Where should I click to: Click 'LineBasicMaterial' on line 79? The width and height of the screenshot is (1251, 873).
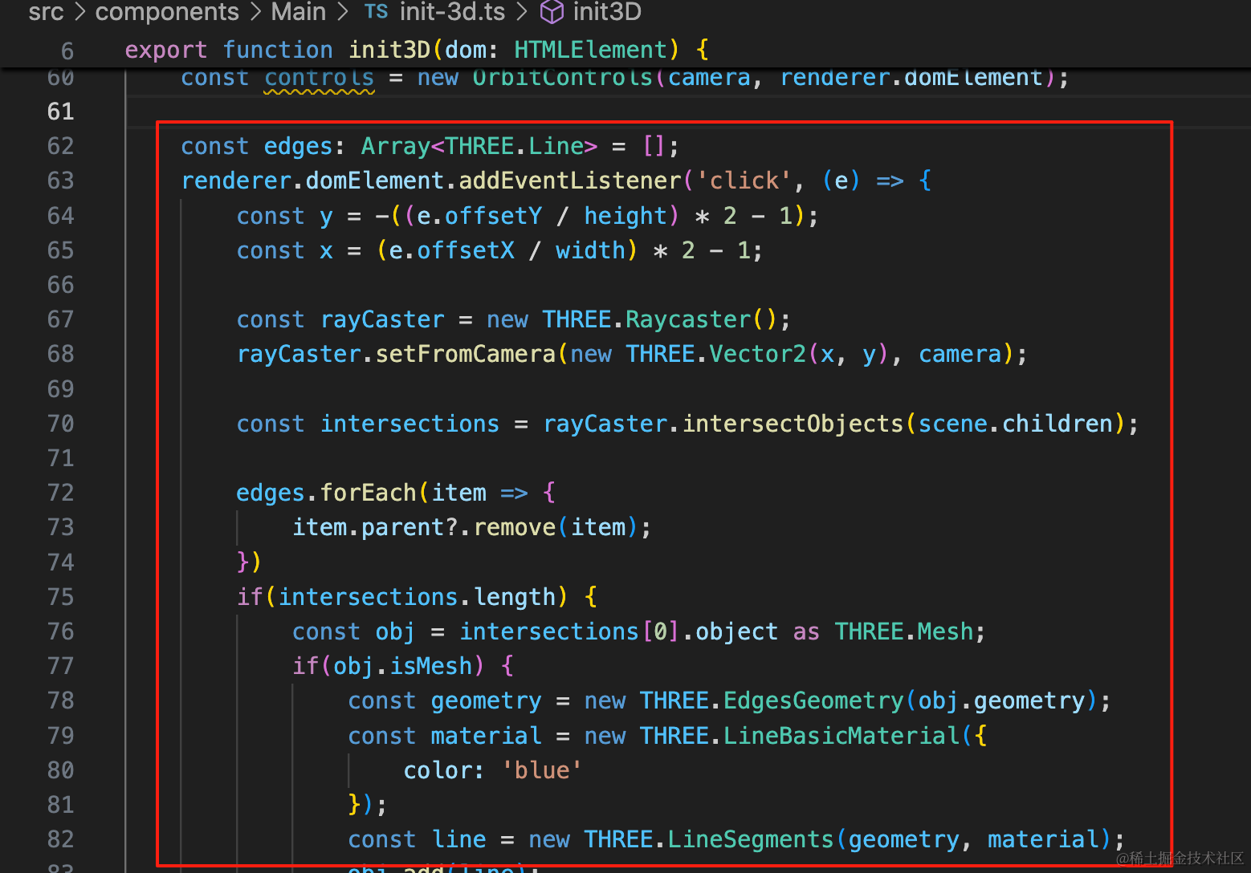point(841,736)
